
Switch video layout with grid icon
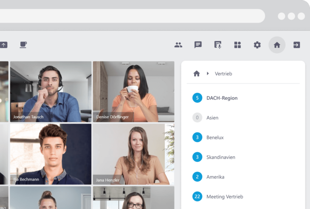pos(237,45)
